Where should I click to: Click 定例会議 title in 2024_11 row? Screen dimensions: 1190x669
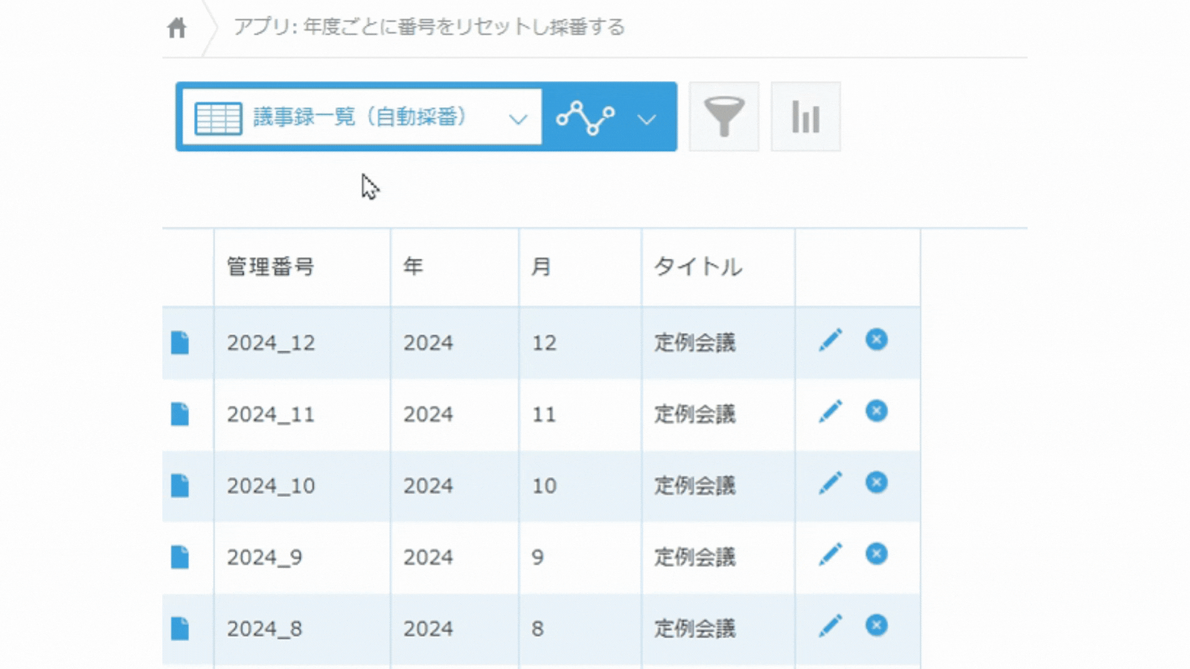pos(695,414)
